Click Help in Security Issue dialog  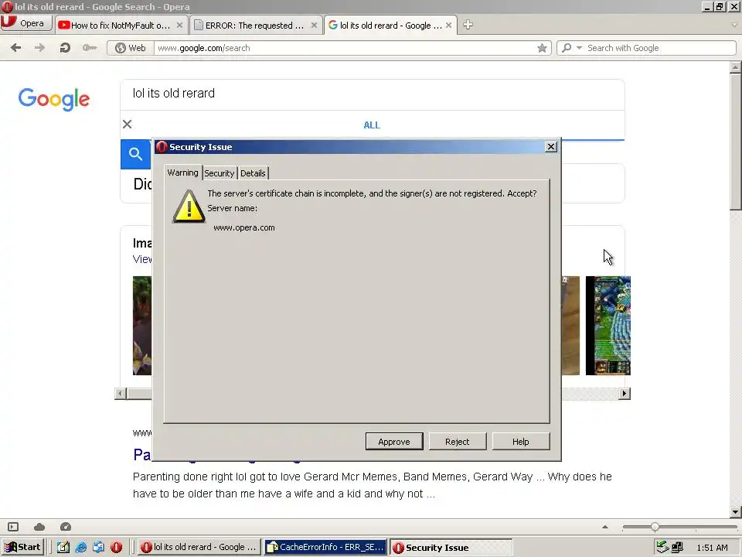click(520, 442)
